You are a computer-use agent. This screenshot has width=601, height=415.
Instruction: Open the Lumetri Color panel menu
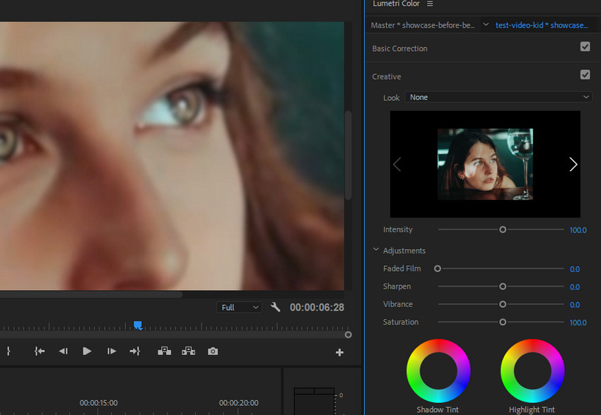tap(431, 4)
